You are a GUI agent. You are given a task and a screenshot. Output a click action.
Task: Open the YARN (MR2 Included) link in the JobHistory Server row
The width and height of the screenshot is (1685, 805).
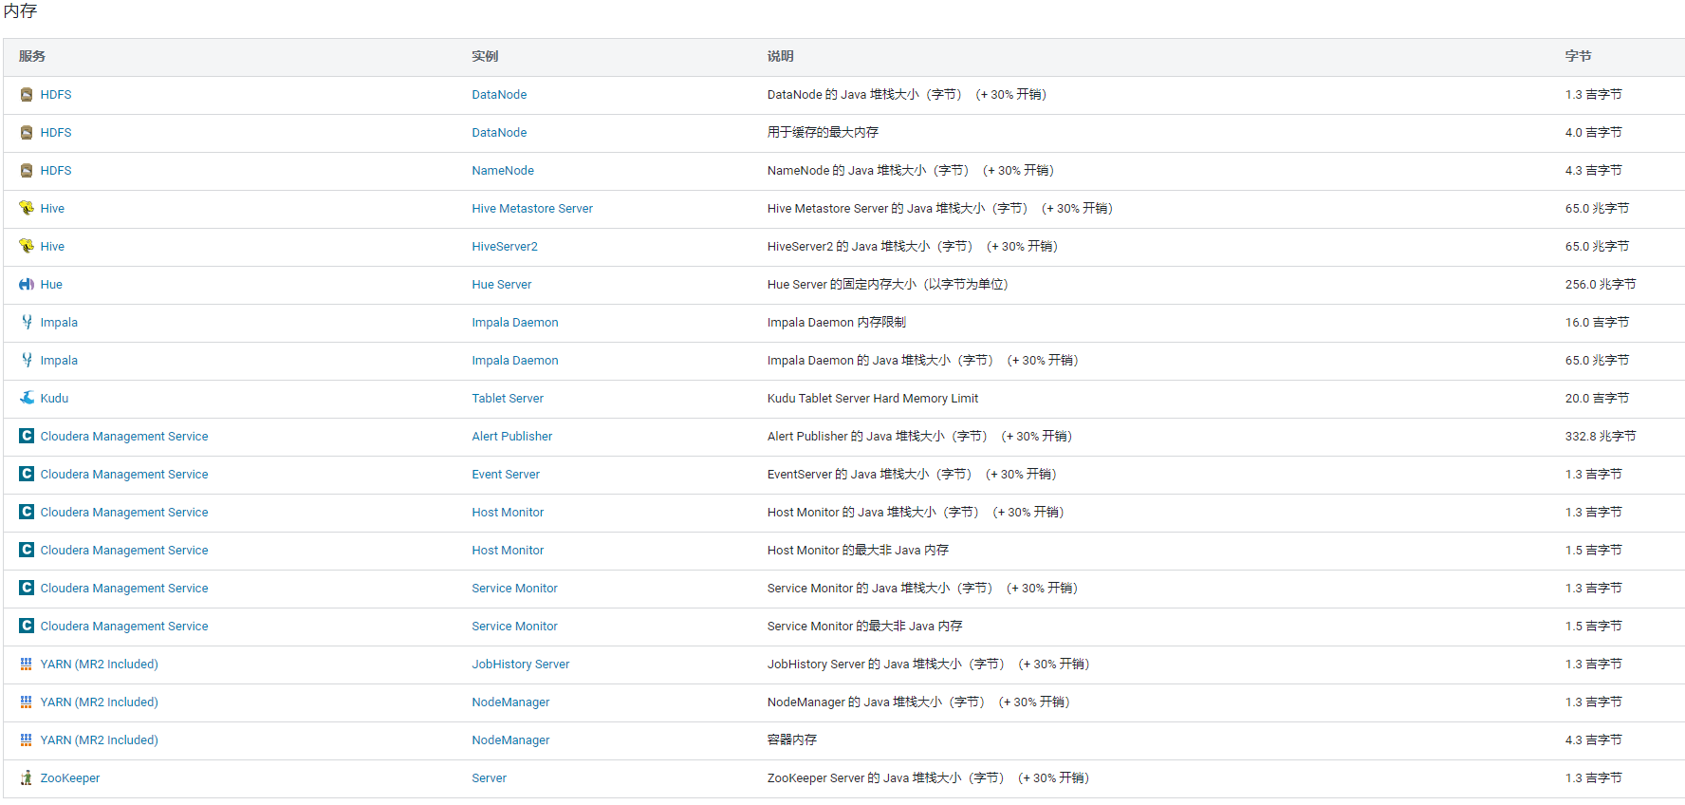100,665
